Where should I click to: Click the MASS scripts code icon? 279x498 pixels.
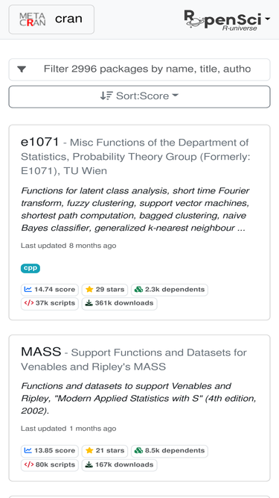coord(29,464)
